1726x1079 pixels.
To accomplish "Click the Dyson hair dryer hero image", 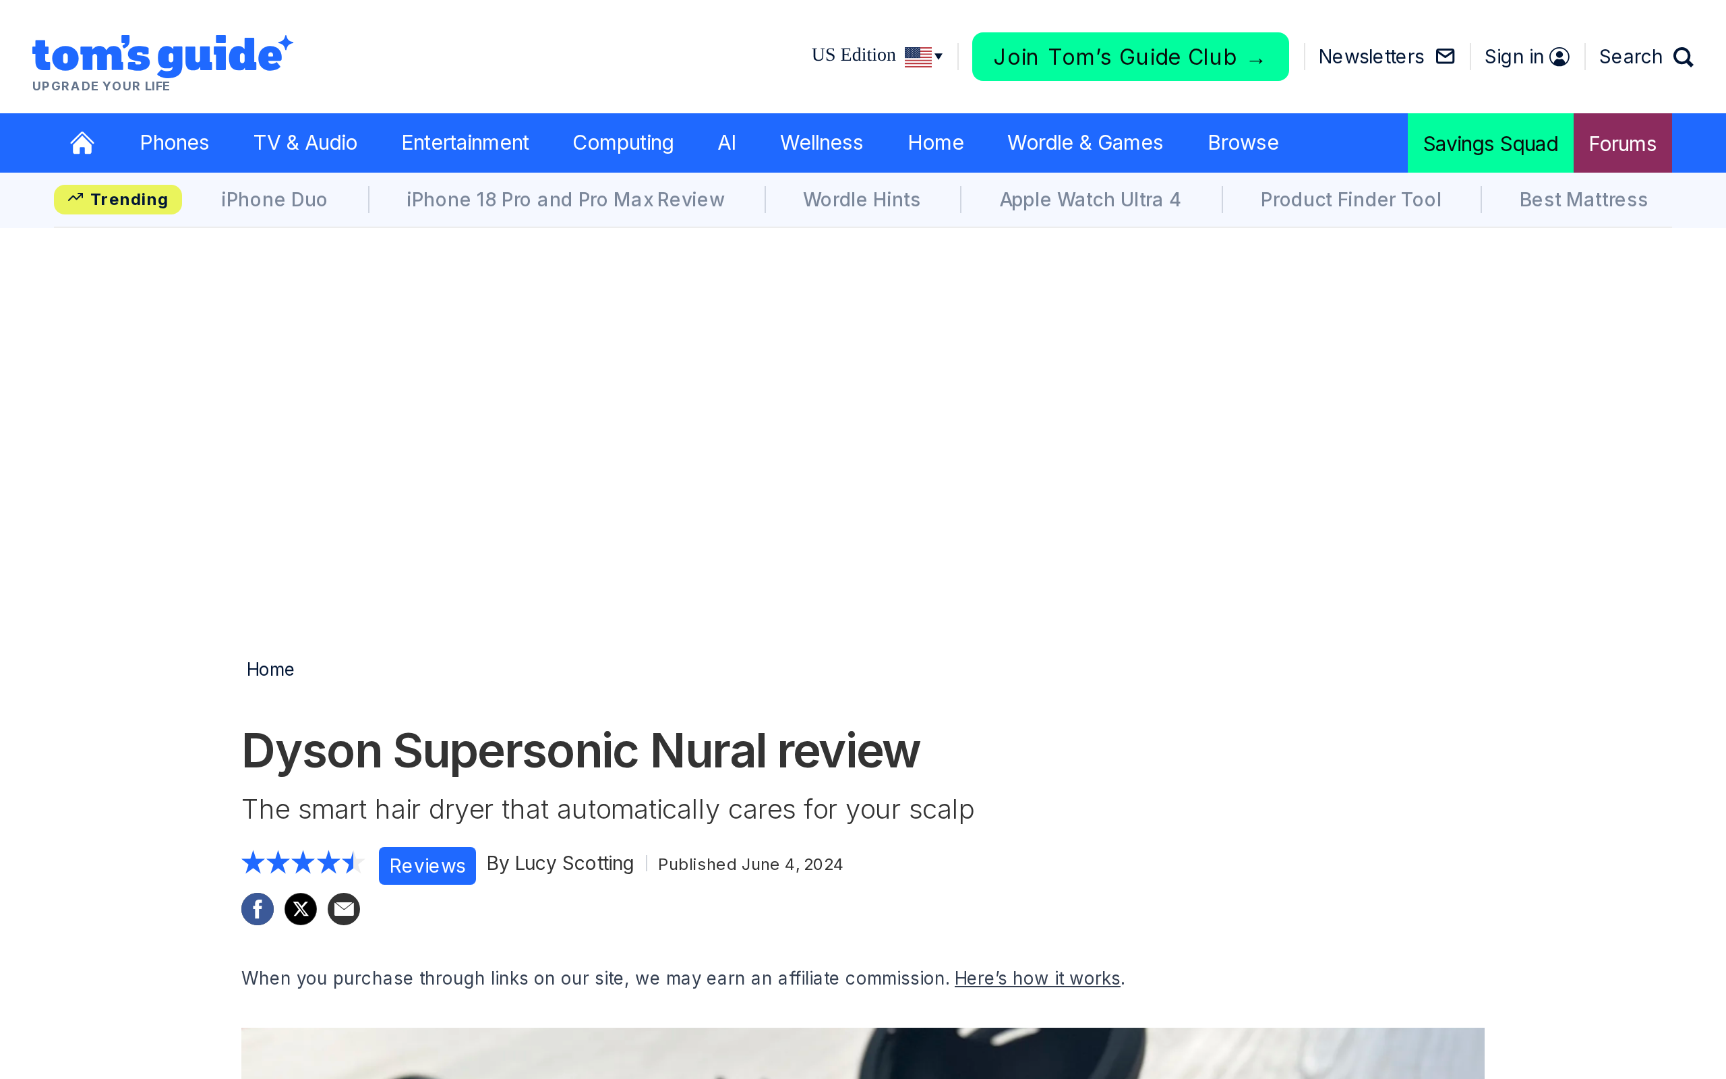I will point(862,1053).
